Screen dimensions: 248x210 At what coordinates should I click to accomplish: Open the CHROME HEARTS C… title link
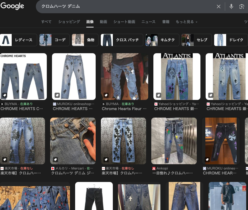(22, 109)
